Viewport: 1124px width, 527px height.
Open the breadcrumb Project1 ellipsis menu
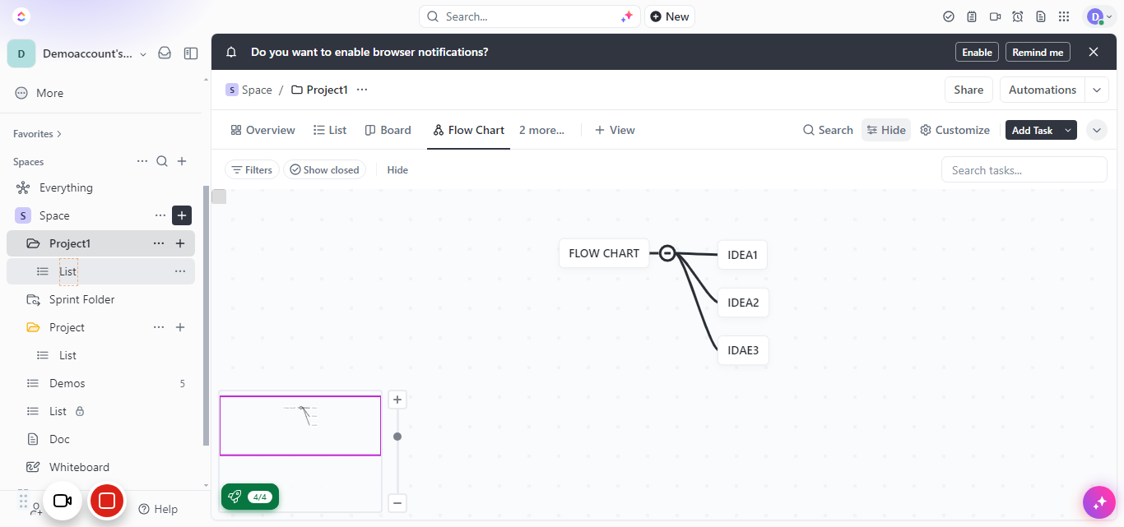click(x=362, y=90)
